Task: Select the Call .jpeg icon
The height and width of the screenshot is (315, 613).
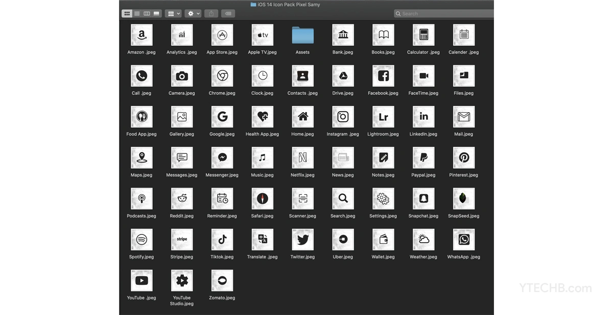Action: (x=142, y=76)
